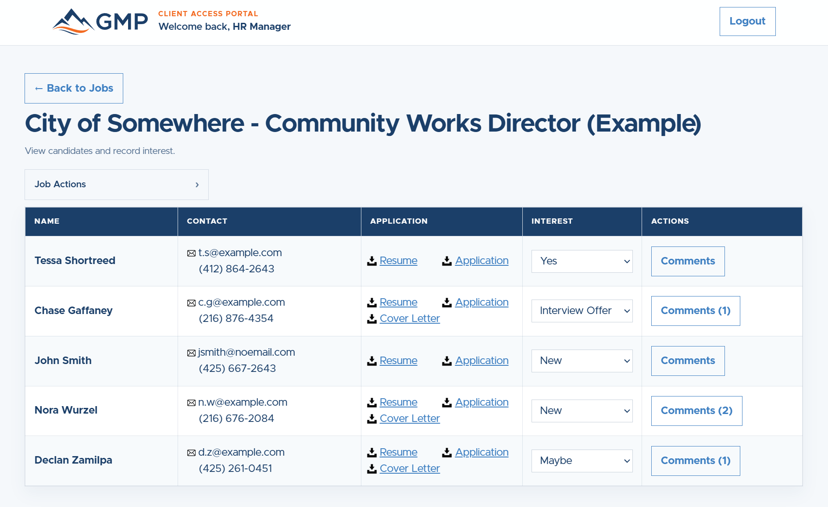Click the name John Smith
This screenshot has width=828, height=507.
tap(63, 361)
